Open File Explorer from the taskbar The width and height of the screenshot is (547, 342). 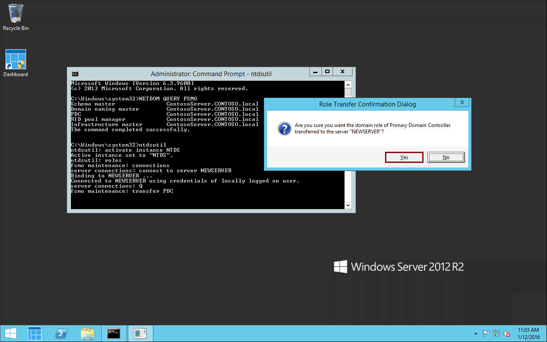click(x=88, y=333)
